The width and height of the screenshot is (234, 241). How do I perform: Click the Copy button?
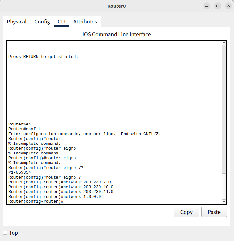[186, 212]
